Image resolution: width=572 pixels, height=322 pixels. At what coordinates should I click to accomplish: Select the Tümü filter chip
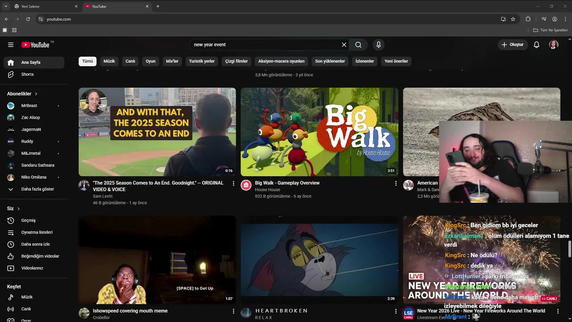[88, 61]
